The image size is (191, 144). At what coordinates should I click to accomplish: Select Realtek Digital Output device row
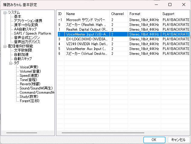(123, 29)
